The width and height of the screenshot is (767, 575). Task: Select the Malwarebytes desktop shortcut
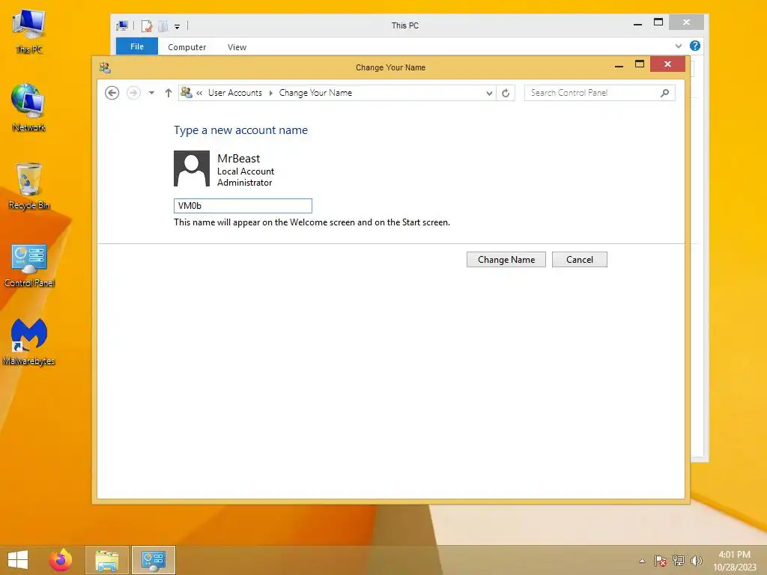click(x=29, y=341)
